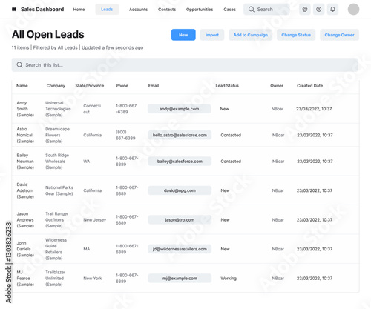
Task: Sort by the Company column header
Action: (x=56, y=86)
